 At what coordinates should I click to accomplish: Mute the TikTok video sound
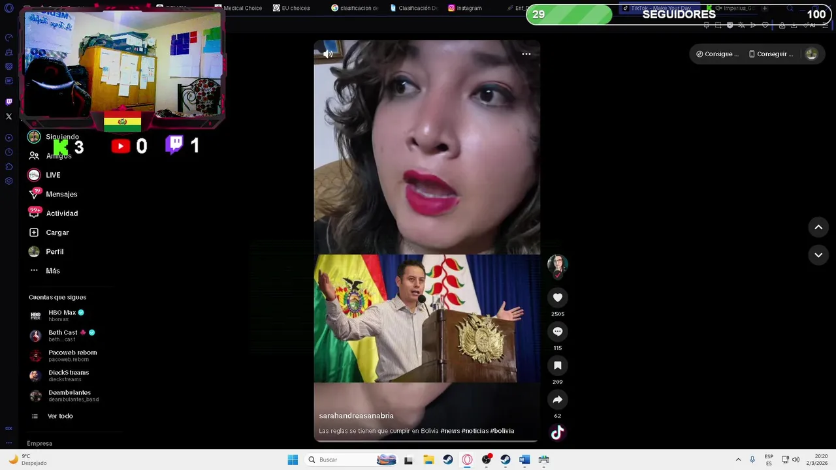(x=328, y=54)
